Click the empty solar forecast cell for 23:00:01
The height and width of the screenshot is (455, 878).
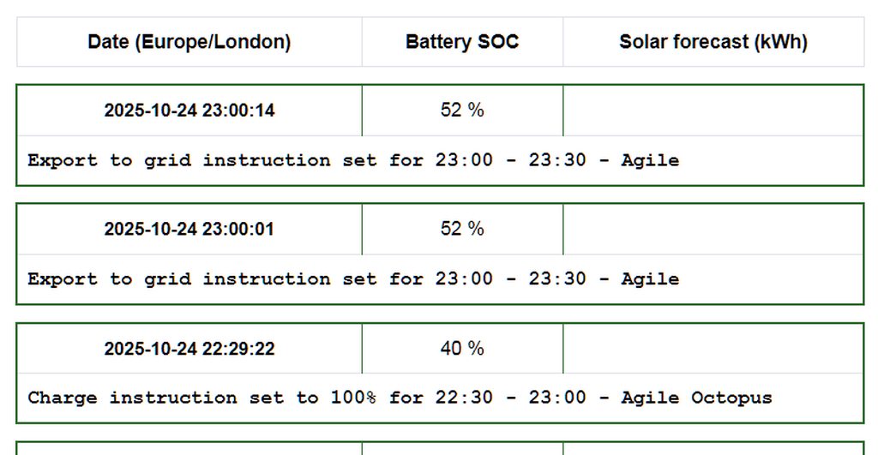tap(713, 229)
